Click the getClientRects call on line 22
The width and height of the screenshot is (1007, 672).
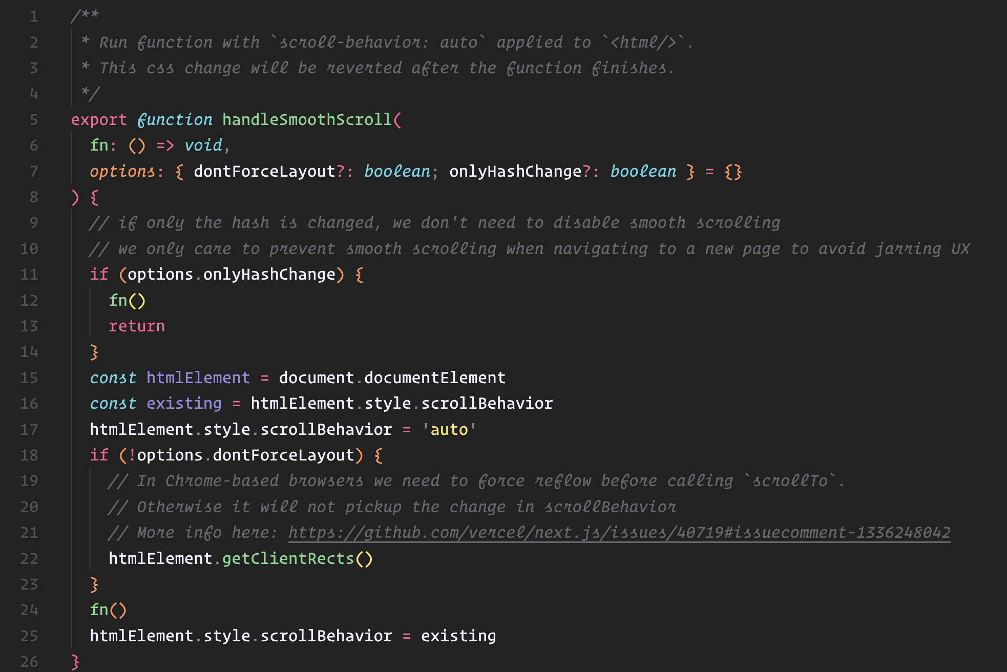(289, 558)
